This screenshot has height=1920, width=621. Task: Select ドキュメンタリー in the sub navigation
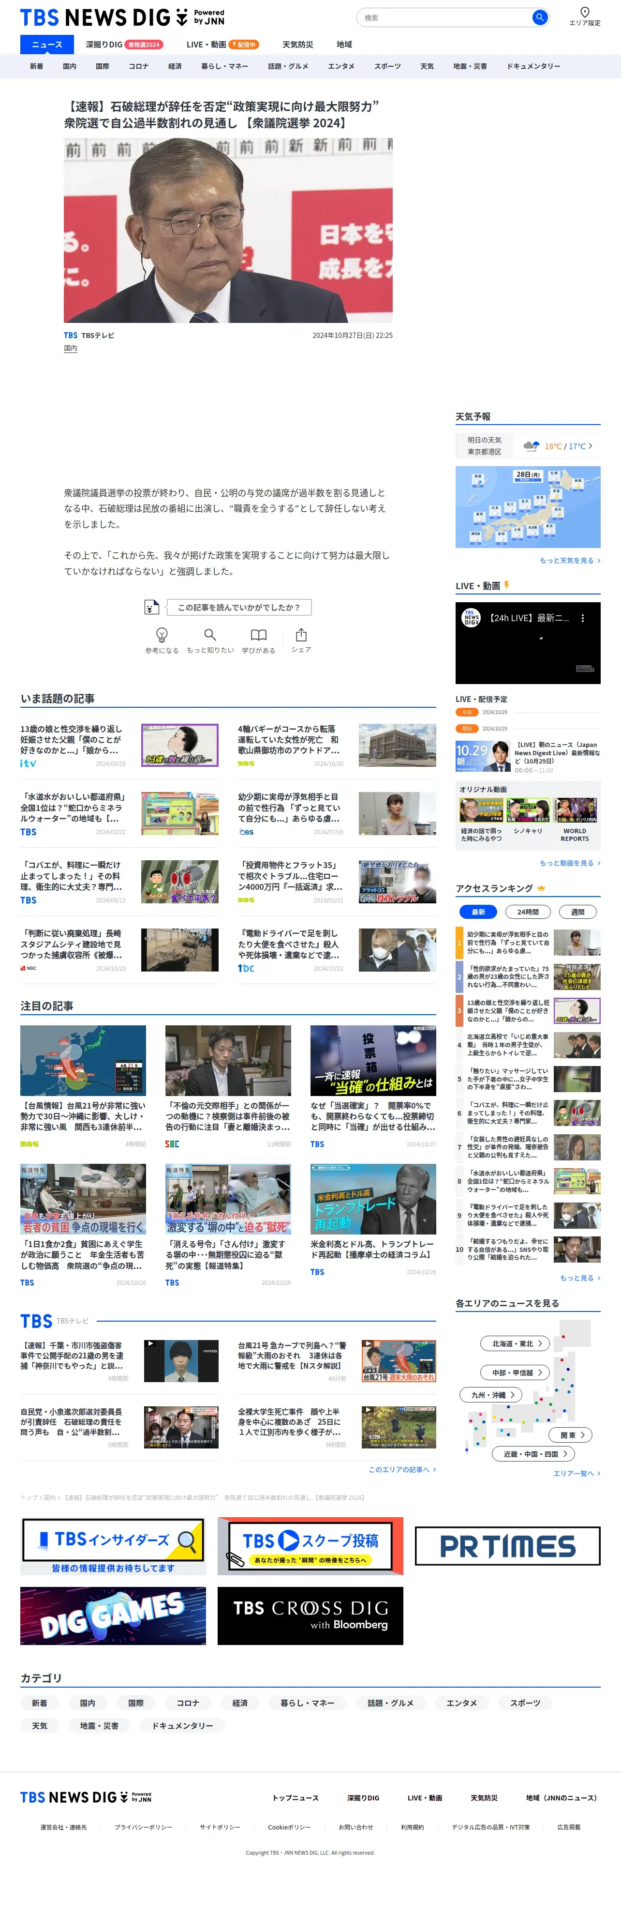coord(534,66)
